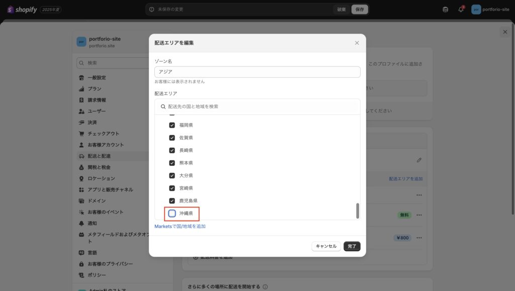Click the portforio-site store avatar in the sidebar
The image size is (515, 291).
coord(81,42)
